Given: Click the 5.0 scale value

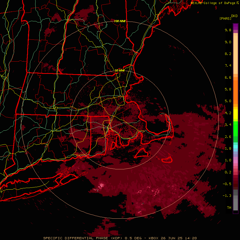Looking at the screenshot, I should tap(228, 101).
